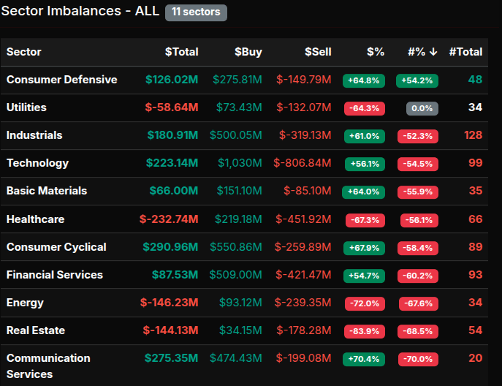
Task: Toggle the #% descending sort arrow
Action: point(433,52)
